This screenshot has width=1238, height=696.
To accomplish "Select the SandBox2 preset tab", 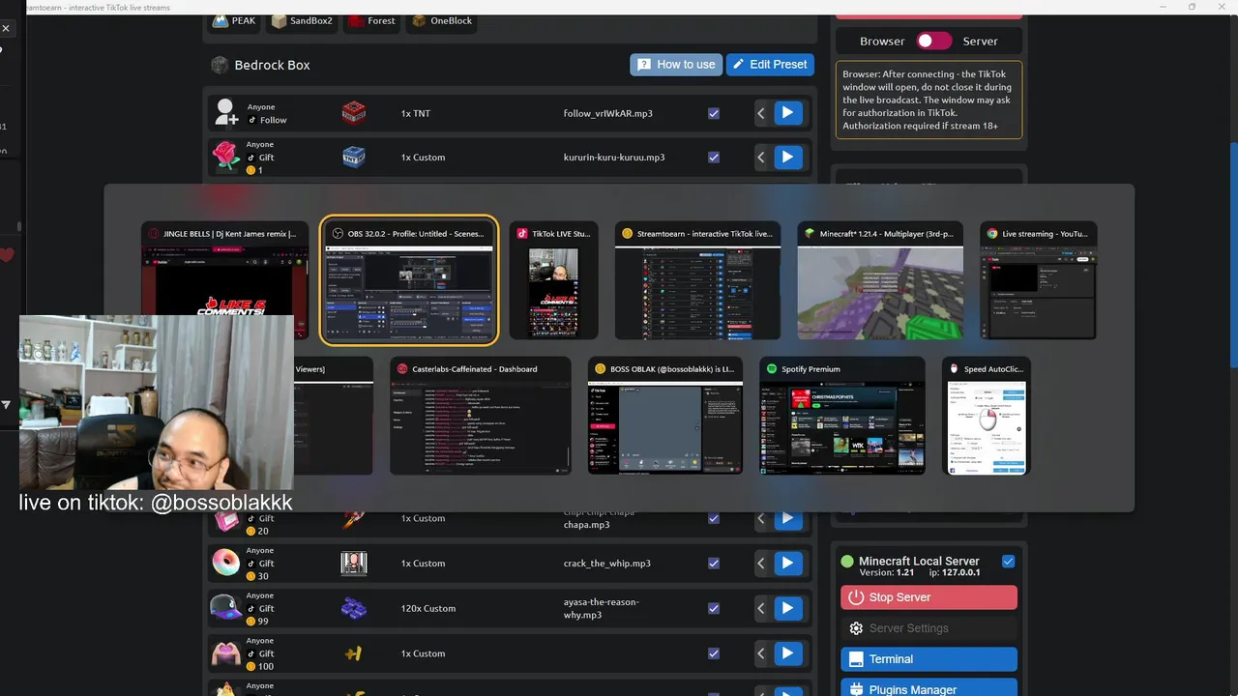I will coord(302,20).
